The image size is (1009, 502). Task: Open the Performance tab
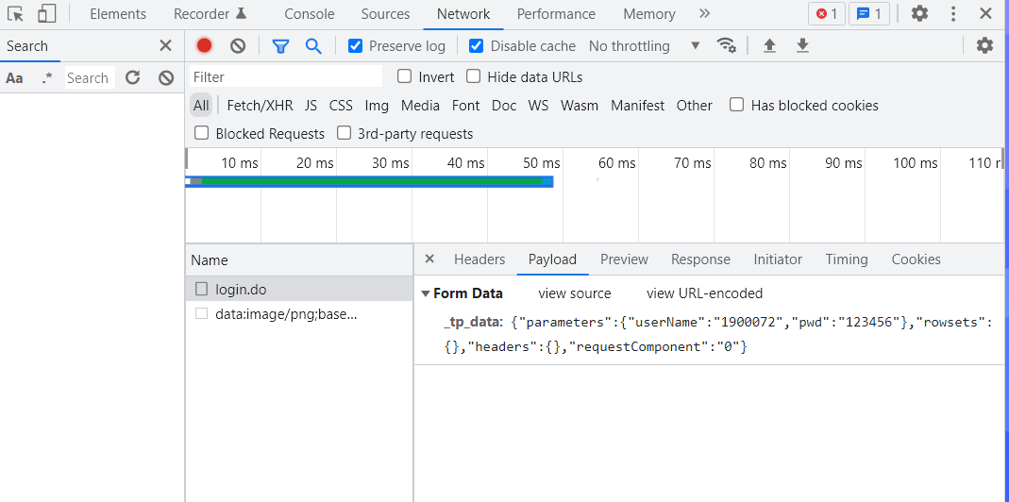[x=556, y=13]
